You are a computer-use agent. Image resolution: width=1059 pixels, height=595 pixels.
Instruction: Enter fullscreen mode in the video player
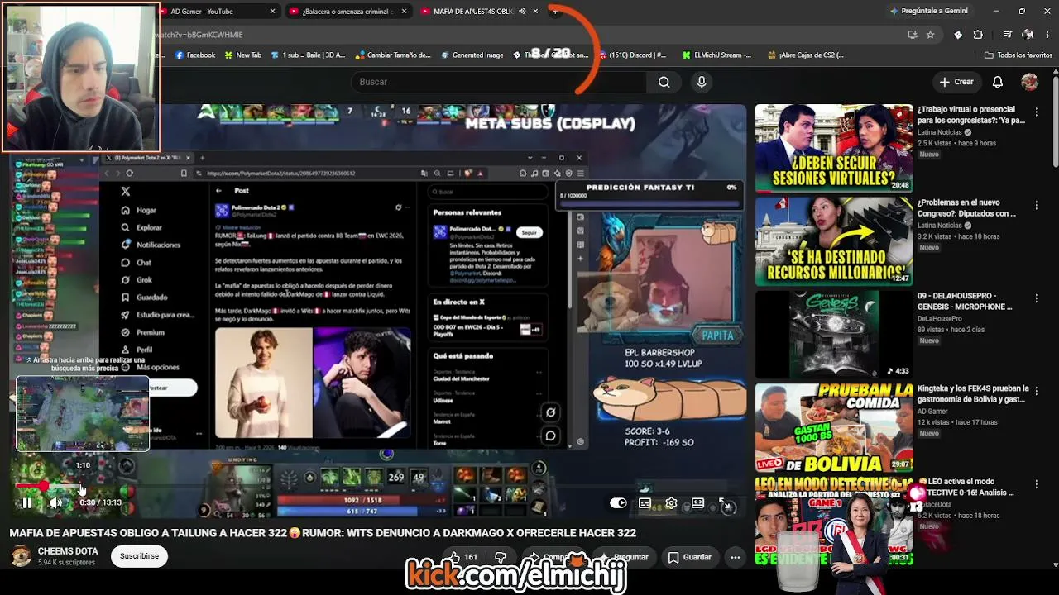click(x=724, y=502)
